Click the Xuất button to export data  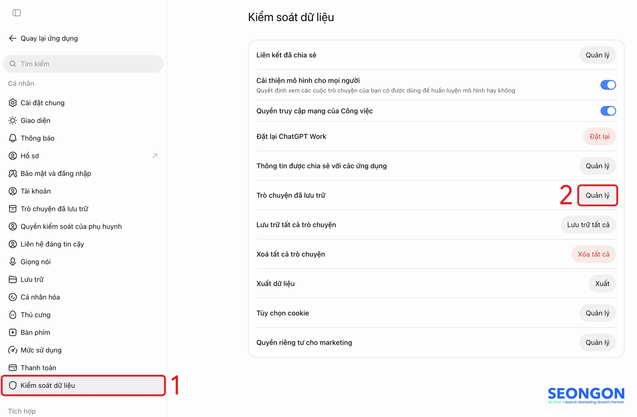pos(602,284)
